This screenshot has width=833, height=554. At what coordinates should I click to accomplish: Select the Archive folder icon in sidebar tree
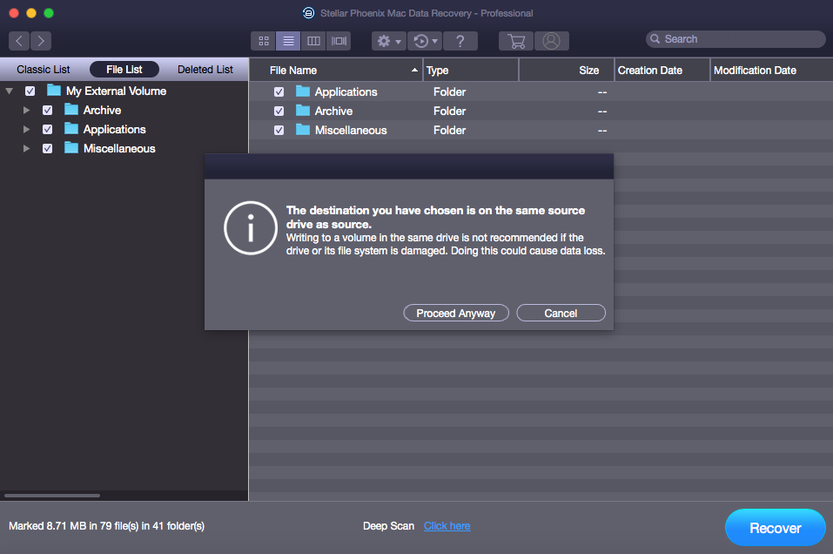(x=71, y=109)
